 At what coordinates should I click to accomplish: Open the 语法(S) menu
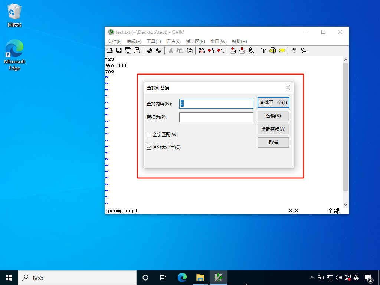click(x=173, y=42)
